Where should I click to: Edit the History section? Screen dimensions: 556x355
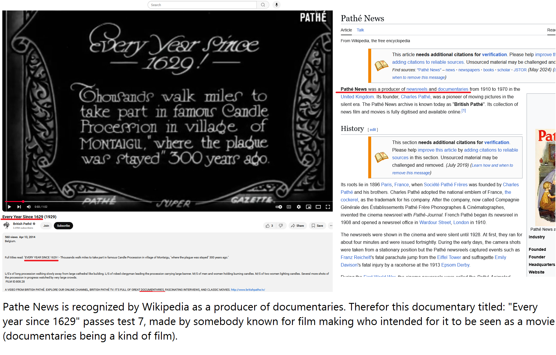373,130
